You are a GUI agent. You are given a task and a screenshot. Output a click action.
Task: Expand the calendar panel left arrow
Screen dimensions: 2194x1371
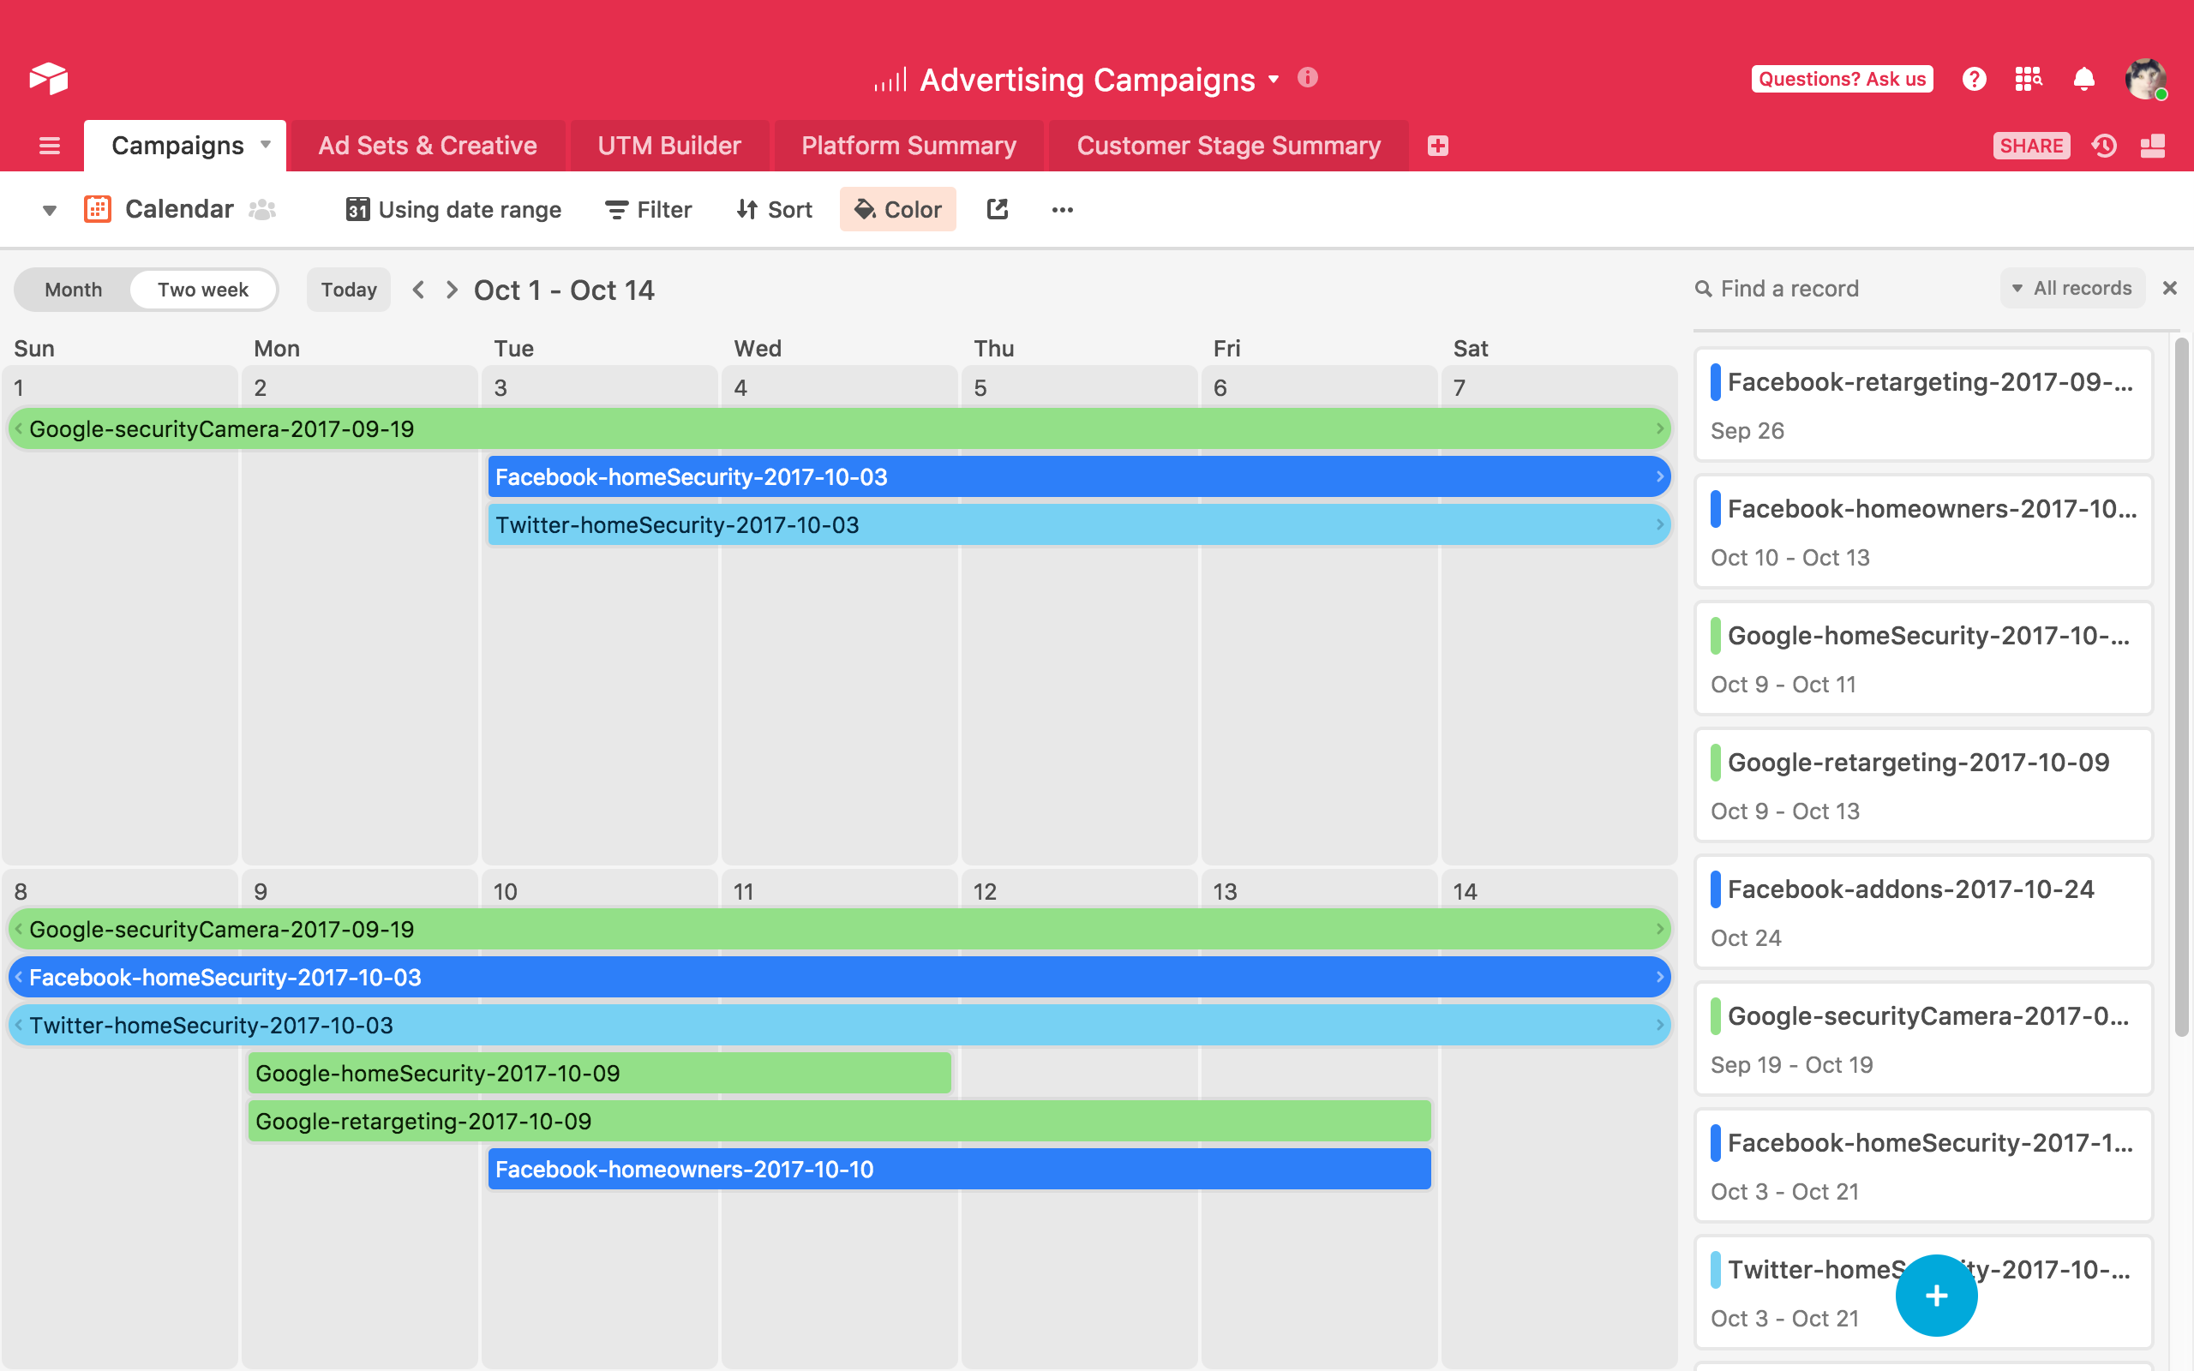[x=417, y=287]
